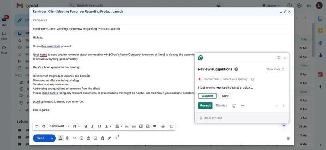The height and width of the screenshot is (150, 326).
Task: Decrease the indent of the text
Action: [141, 126]
